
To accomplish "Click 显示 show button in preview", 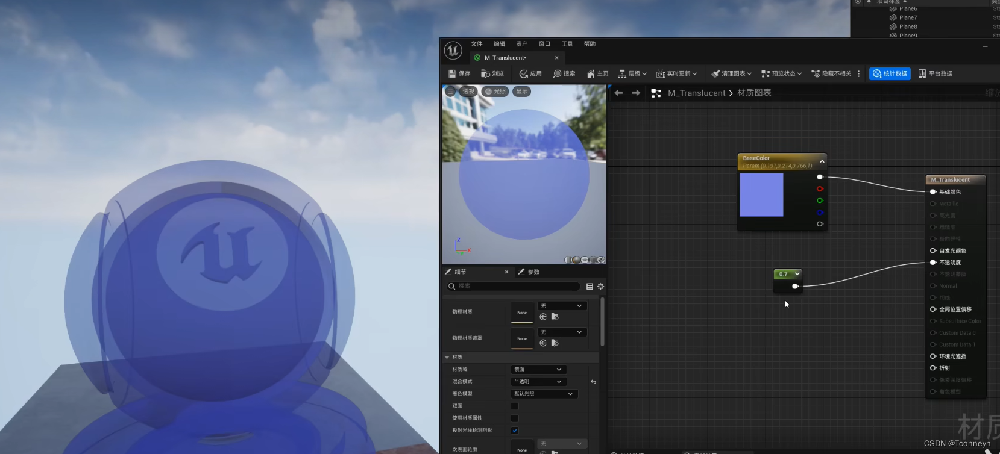I will click(x=522, y=92).
